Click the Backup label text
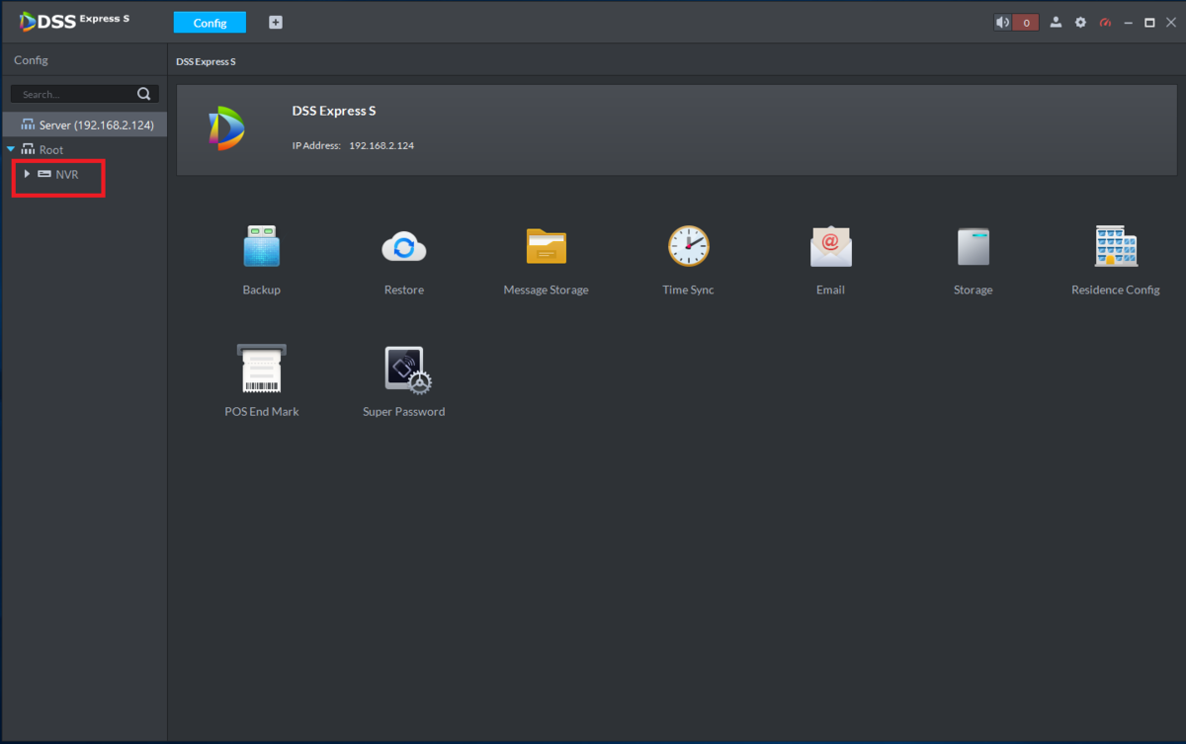Screen dimensions: 1186x744 tap(262, 289)
